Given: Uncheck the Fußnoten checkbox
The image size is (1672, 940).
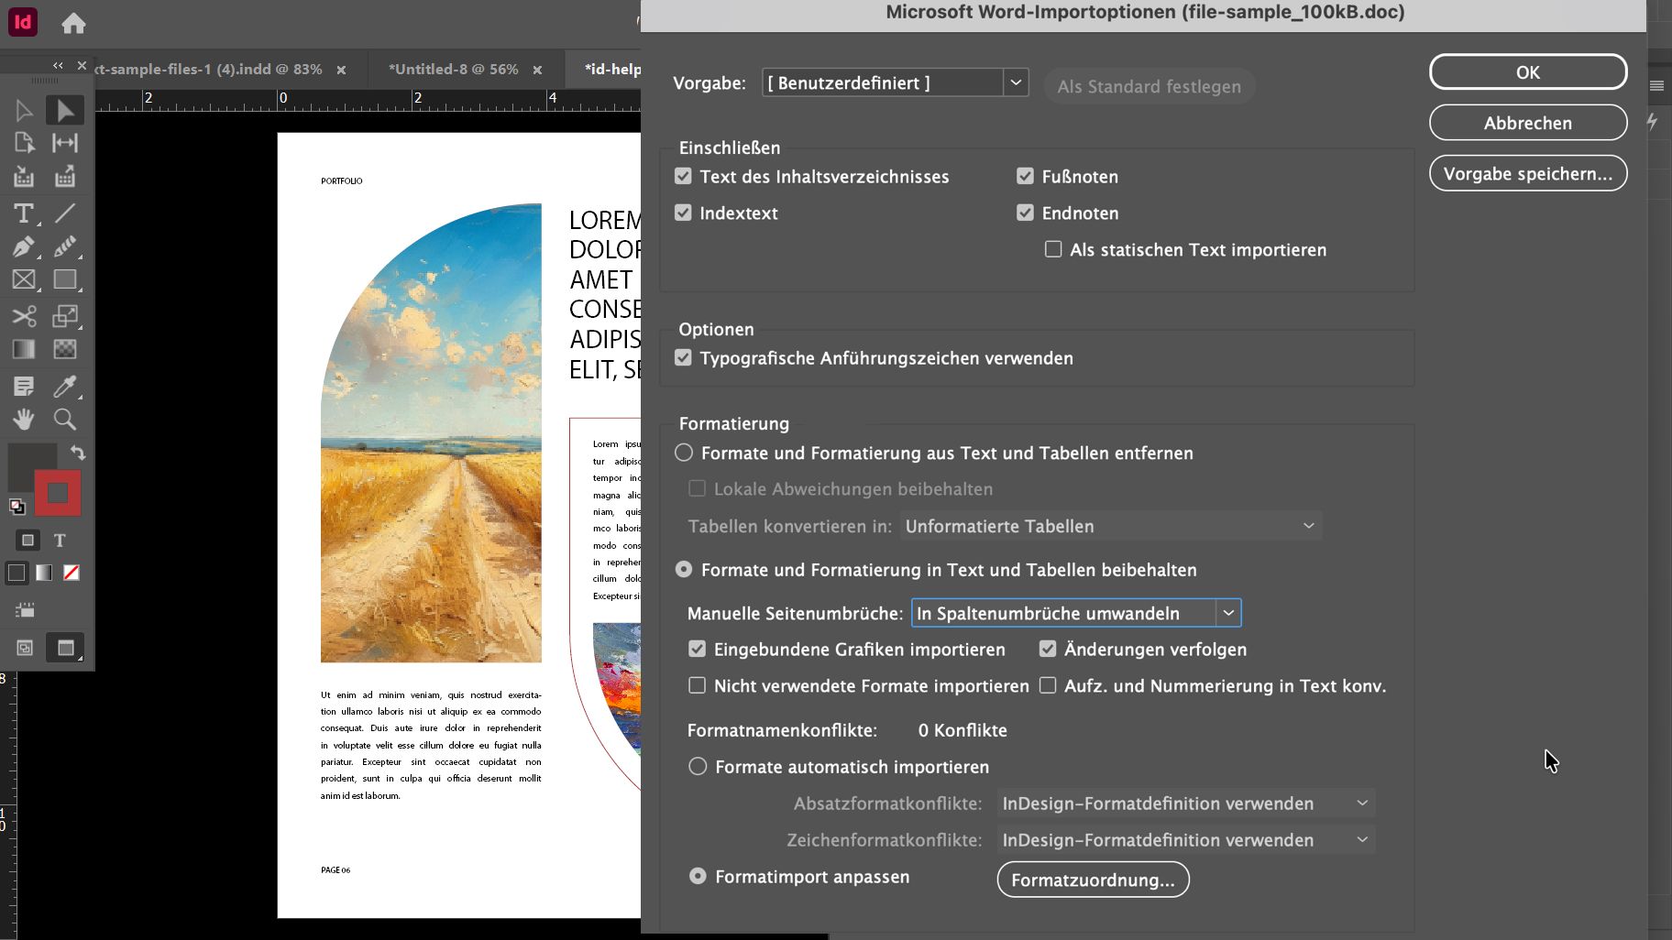Looking at the screenshot, I should point(1025,176).
